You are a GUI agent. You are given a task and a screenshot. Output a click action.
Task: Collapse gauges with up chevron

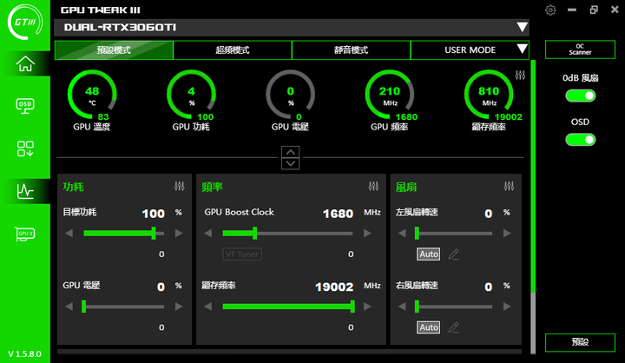(x=291, y=152)
